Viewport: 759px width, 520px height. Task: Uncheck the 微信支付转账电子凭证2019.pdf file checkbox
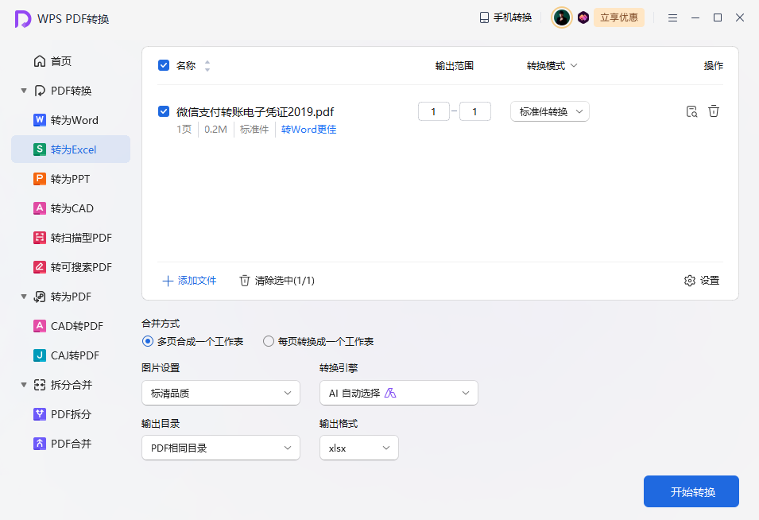pos(164,111)
